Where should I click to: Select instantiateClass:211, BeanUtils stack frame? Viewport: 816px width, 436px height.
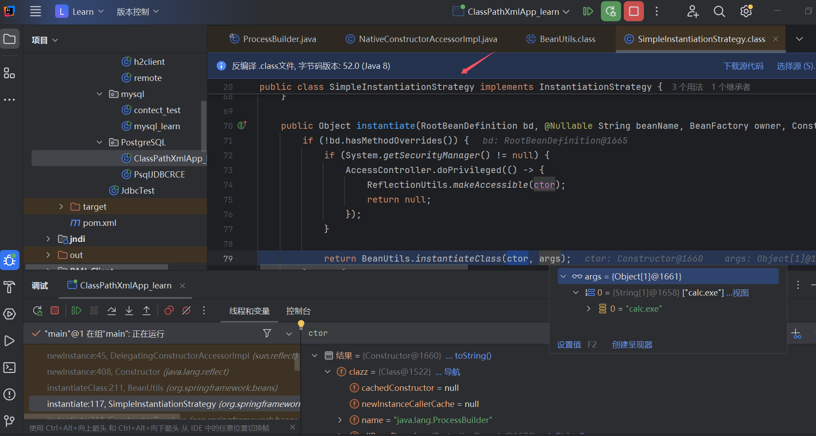pyautogui.click(x=162, y=388)
